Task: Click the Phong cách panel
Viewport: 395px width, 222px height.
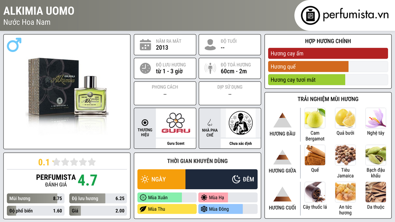Action: coord(165,93)
